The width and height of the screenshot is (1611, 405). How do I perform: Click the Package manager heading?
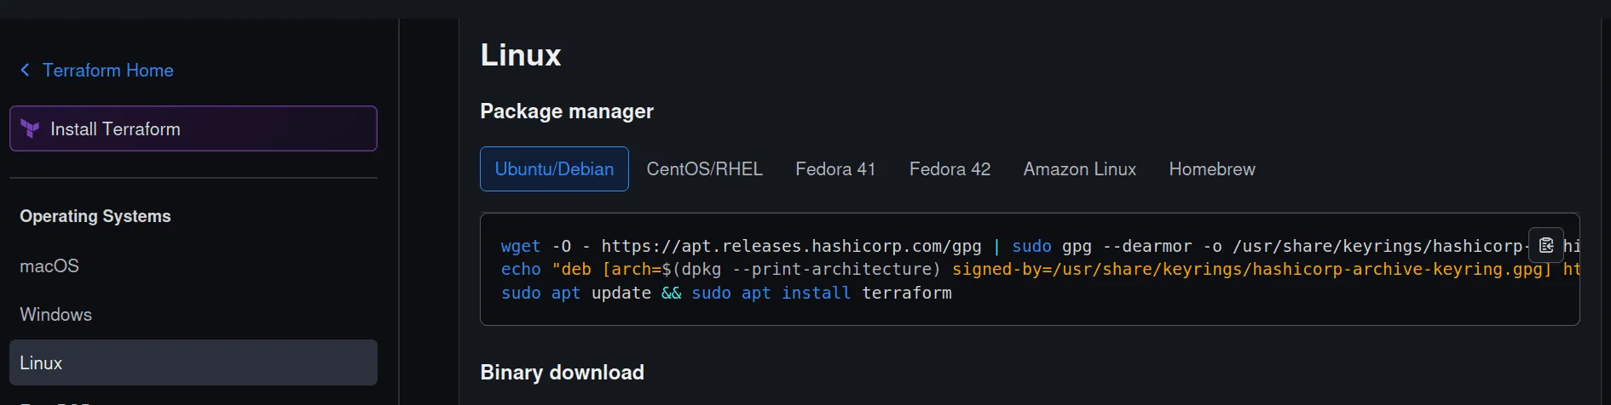(567, 111)
